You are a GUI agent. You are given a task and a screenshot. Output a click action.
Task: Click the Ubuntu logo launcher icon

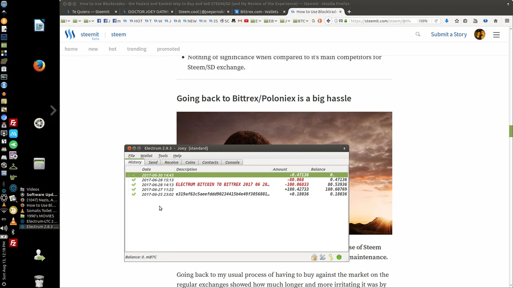tap(39, 123)
